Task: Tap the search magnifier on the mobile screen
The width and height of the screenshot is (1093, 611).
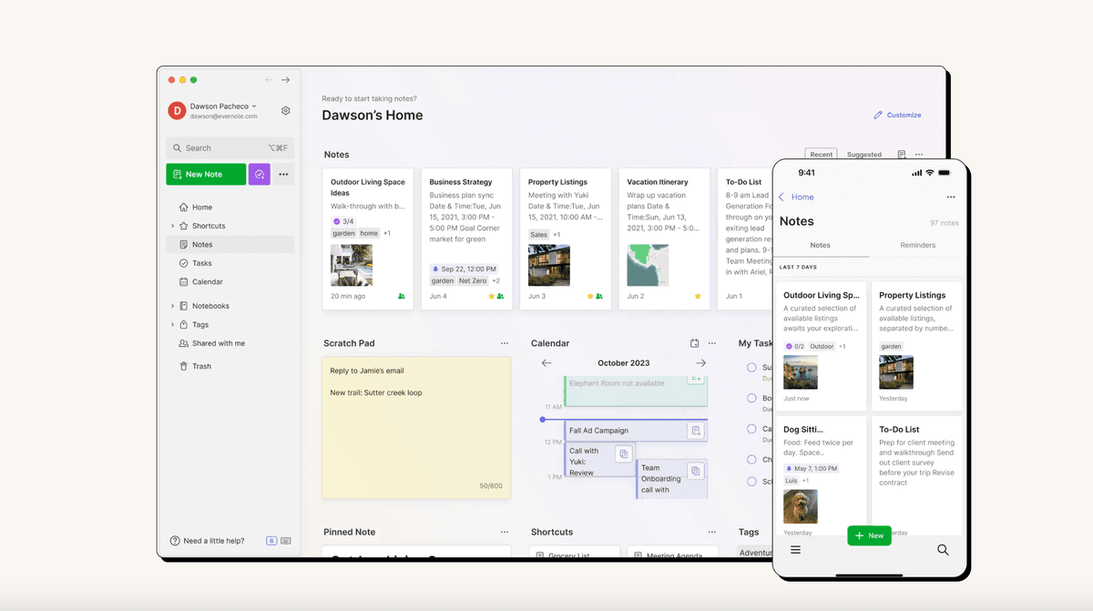Action: pyautogui.click(x=943, y=550)
